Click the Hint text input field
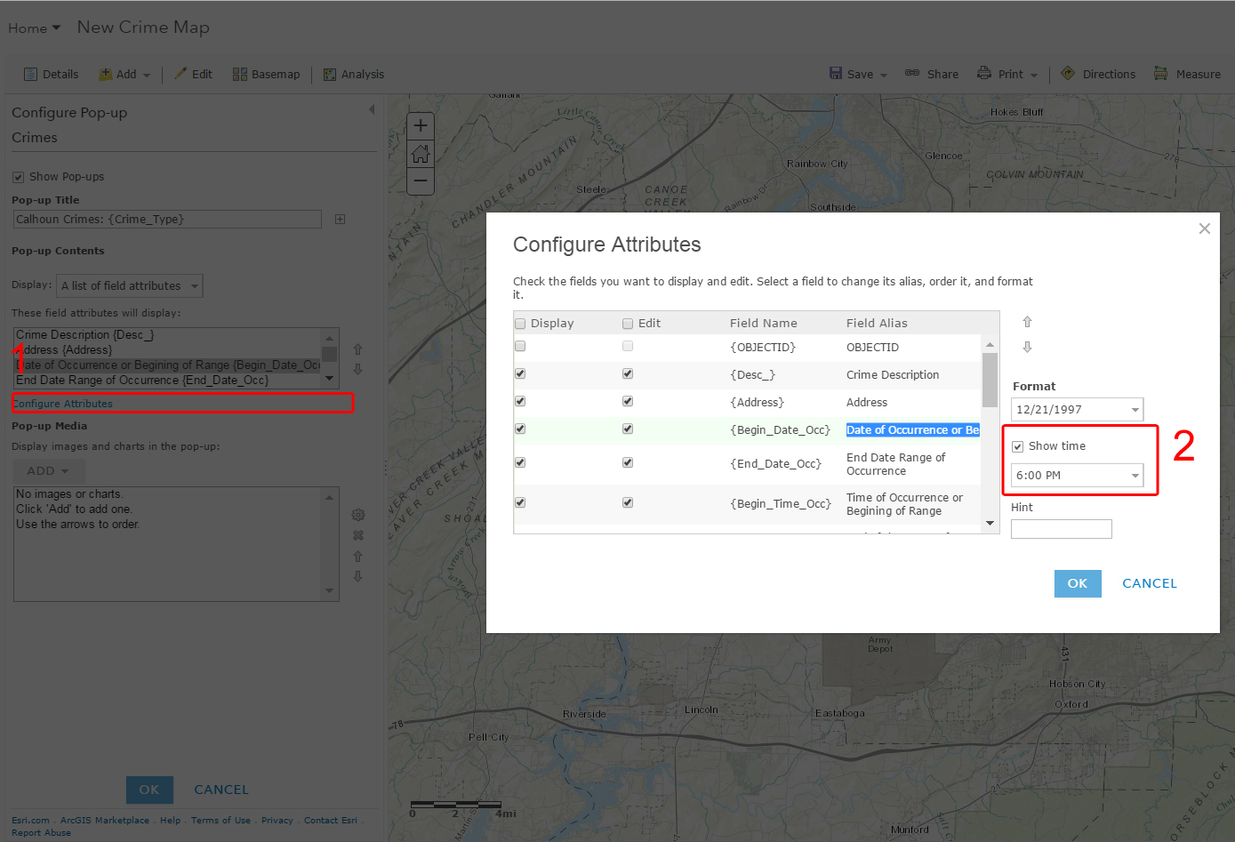 pos(1061,529)
